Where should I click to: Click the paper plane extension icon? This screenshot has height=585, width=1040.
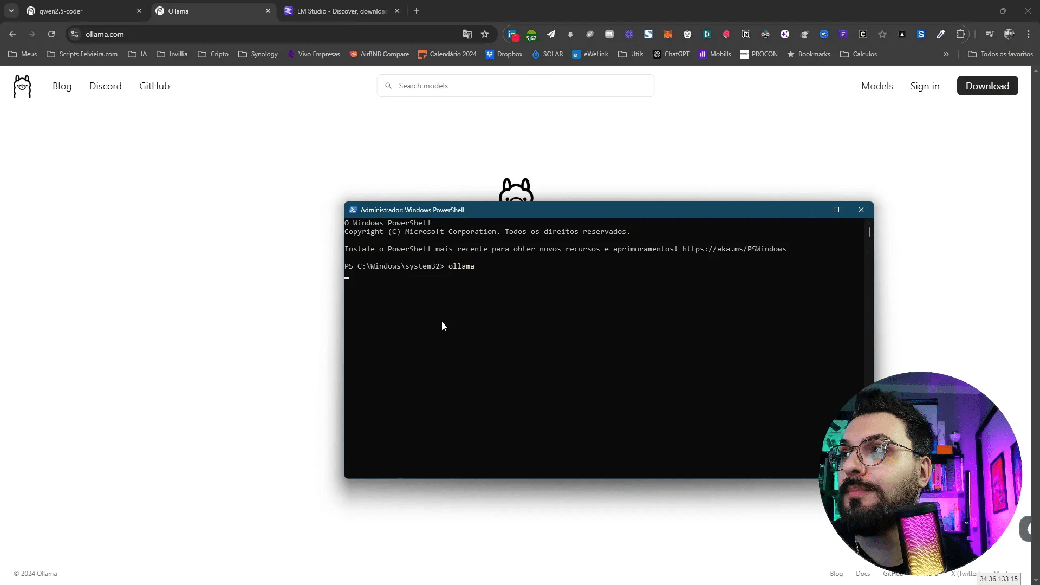coord(551,34)
